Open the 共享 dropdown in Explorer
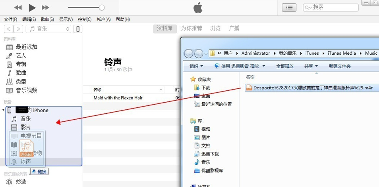Viewport: 379px width, 187px height. [x=311, y=66]
